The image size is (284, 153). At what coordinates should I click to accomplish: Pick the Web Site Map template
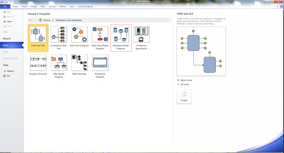point(79,63)
